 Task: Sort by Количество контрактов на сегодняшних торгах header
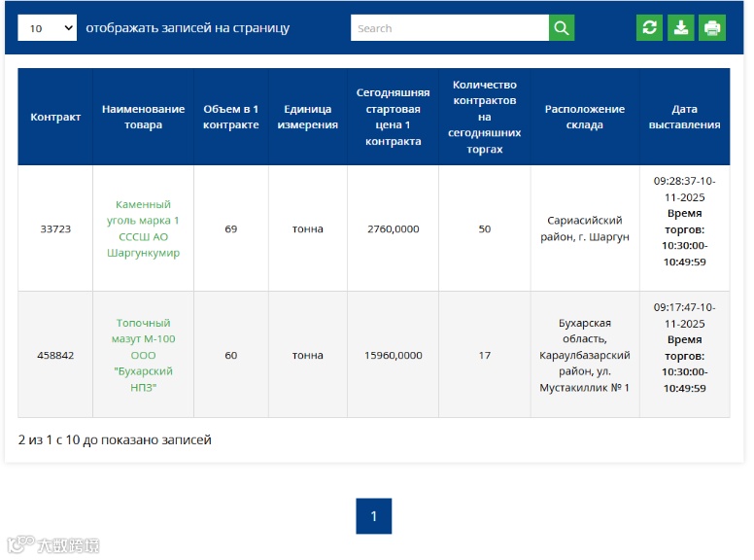coord(485,117)
